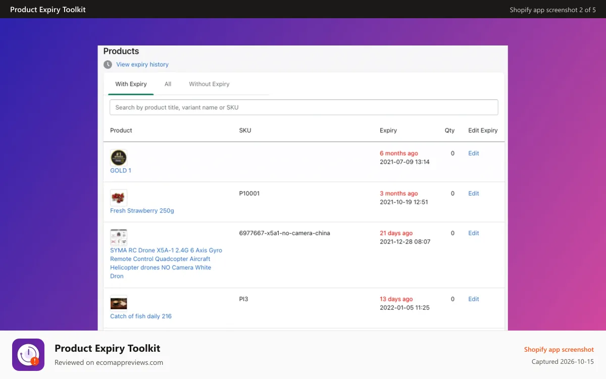Focus the product search field

304,107
